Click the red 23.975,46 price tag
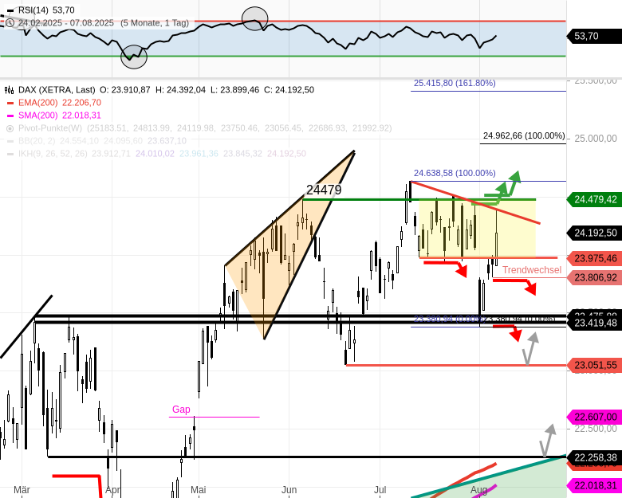The width and height of the screenshot is (622, 498). point(594,258)
